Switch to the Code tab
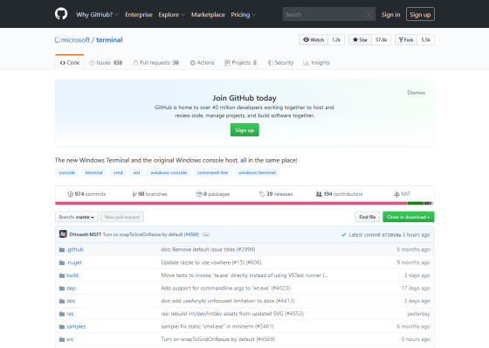Viewport: 489px width, 348px height. tap(70, 62)
